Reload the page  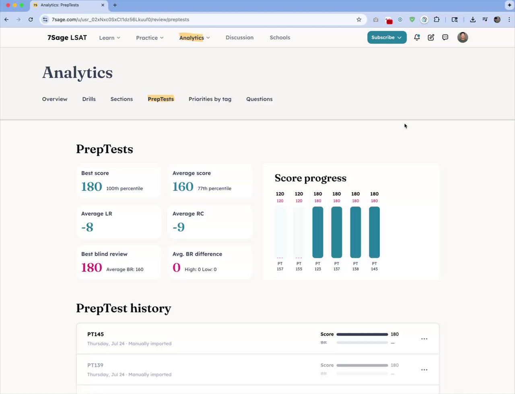coord(31,19)
